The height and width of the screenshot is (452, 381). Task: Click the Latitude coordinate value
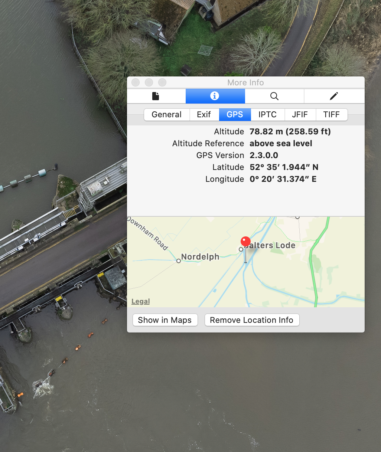[284, 167]
